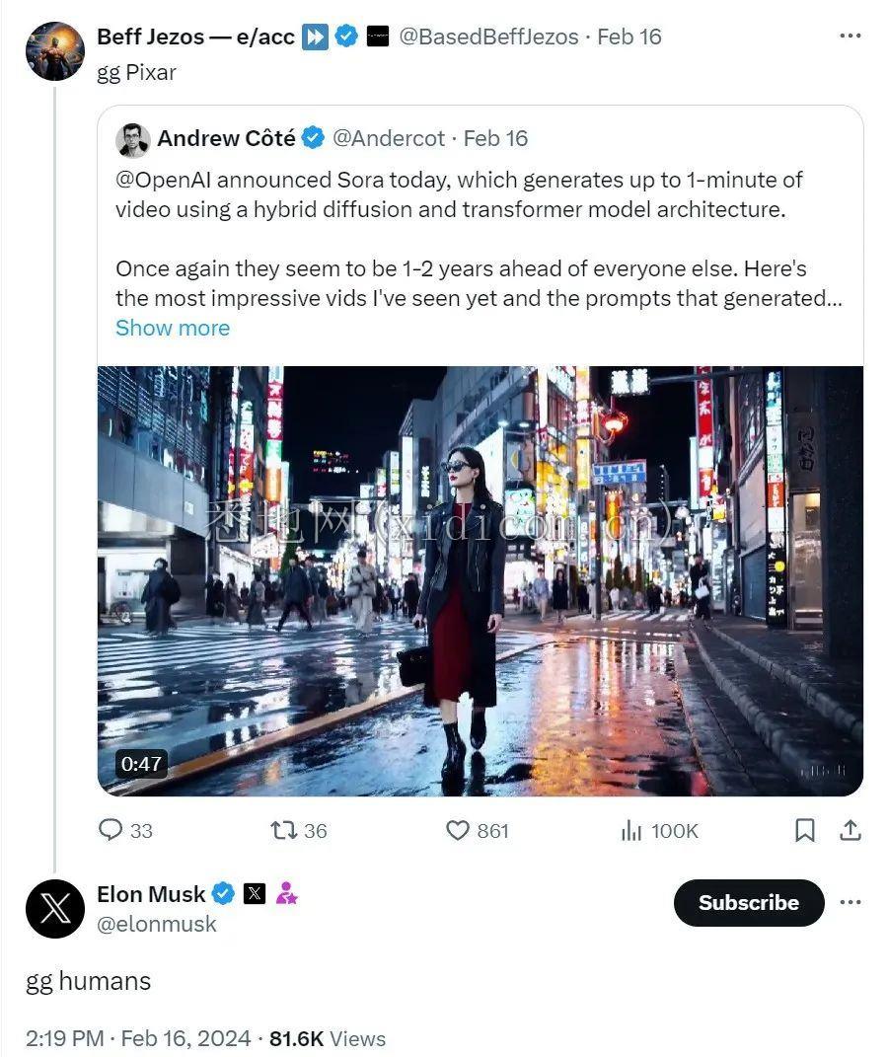This screenshot has height=1057, width=888.
Task: Play the Tokyo street video
Action: point(480,580)
